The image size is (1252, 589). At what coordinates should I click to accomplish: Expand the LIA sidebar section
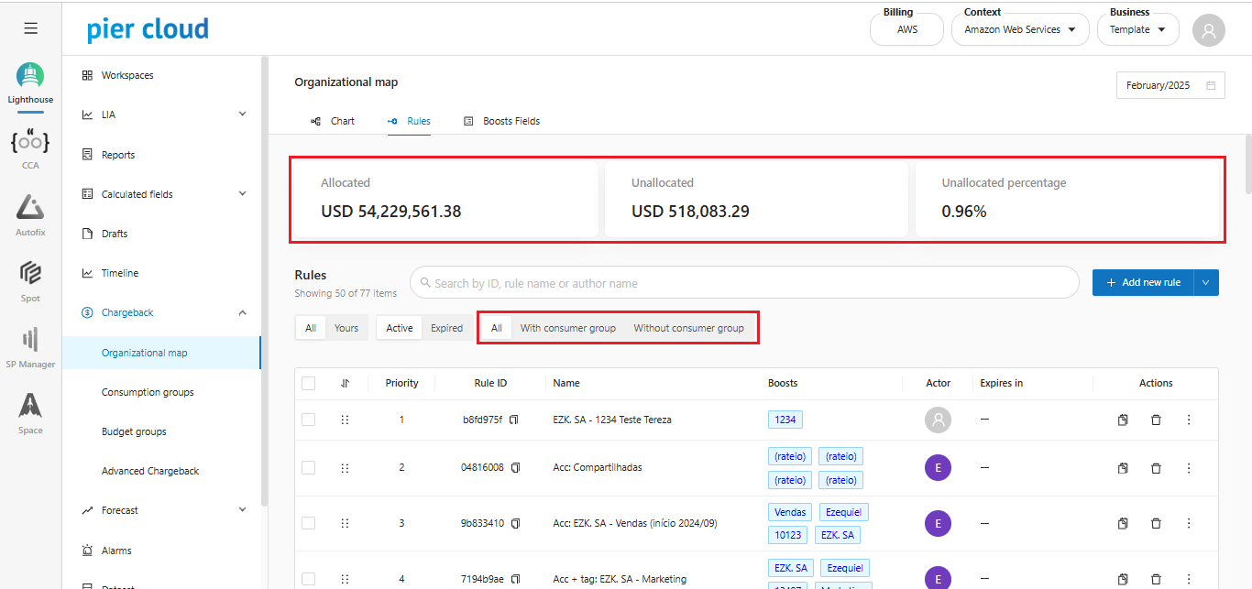point(242,115)
